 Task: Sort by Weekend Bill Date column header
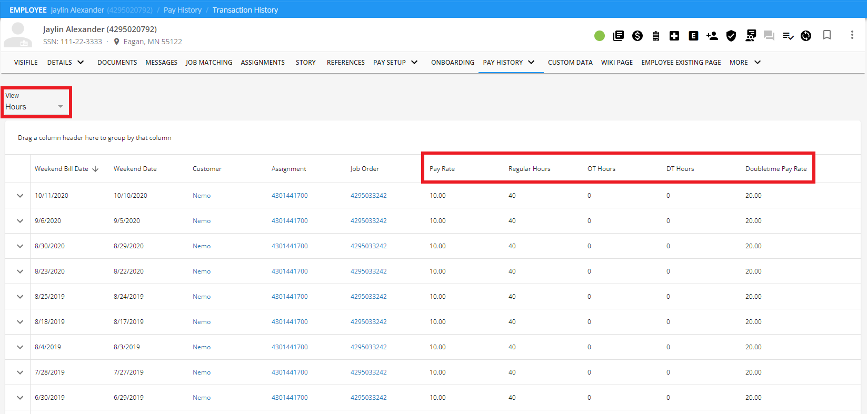[62, 169]
